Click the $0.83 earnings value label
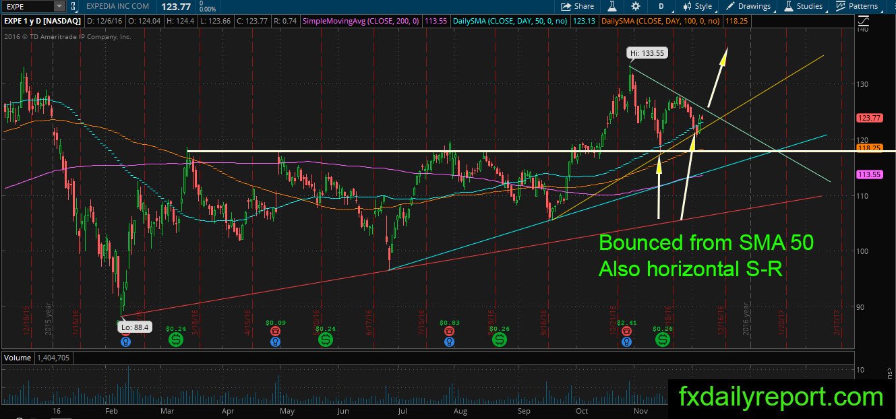 tap(448, 323)
